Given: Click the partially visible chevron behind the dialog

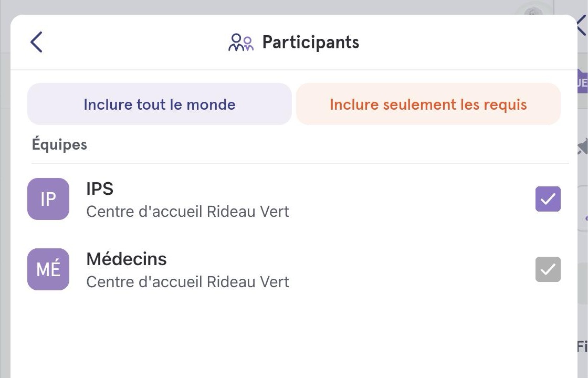Looking at the screenshot, I should (582, 26).
